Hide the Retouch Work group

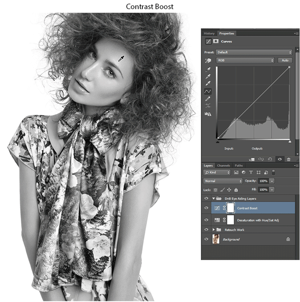click(206, 229)
